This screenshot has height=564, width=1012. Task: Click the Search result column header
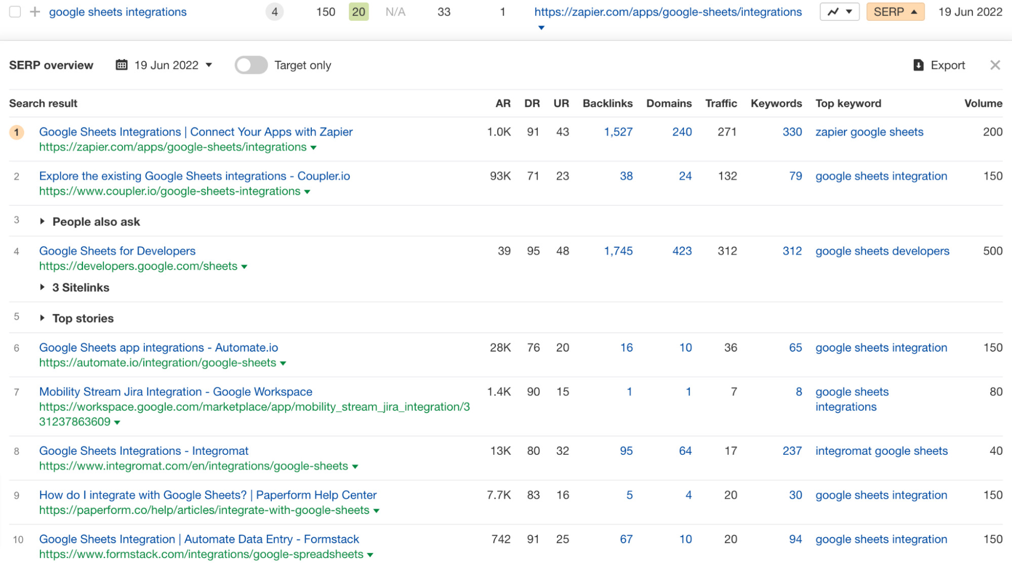click(43, 103)
